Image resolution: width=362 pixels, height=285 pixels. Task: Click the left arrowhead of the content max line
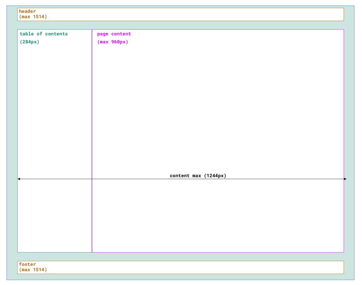(x=19, y=179)
